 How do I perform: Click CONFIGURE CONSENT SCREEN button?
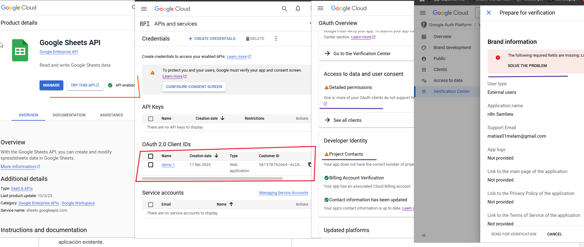[x=194, y=87]
